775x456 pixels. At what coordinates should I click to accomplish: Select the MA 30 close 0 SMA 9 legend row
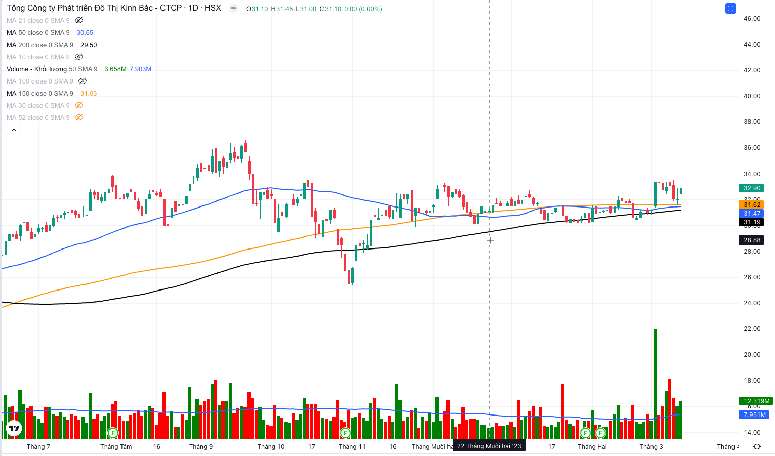pos(38,106)
